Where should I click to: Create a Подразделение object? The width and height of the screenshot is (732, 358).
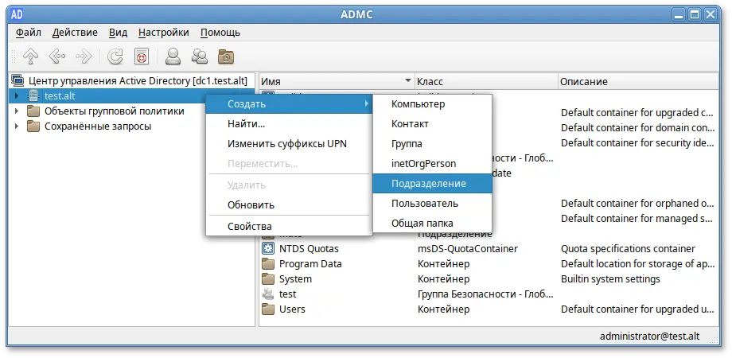(432, 184)
